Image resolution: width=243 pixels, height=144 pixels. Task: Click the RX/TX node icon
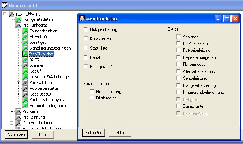click(25, 60)
